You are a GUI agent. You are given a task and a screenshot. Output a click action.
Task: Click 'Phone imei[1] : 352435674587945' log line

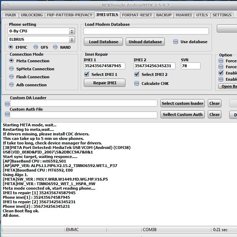[x=36, y=197]
